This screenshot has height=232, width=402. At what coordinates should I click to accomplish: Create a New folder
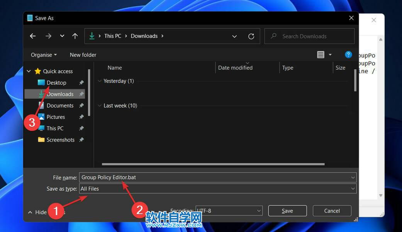pyautogui.click(x=83, y=55)
